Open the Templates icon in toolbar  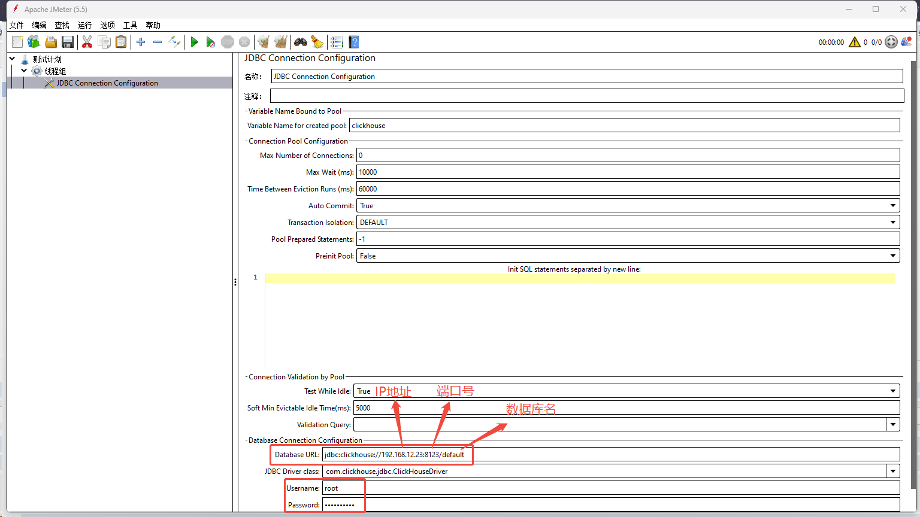(34, 42)
